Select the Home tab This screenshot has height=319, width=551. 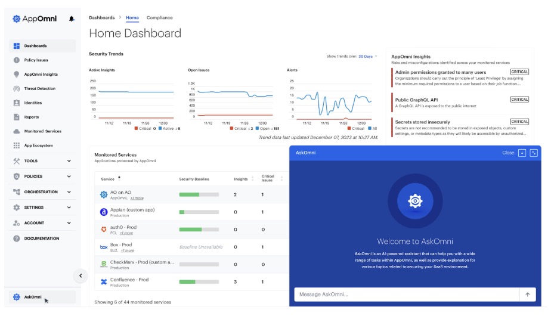click(132, 18)
